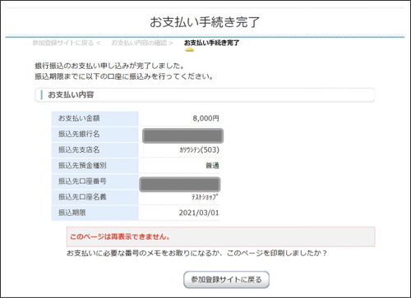Click the 振込期限 label cell
This screenshot has width=411, height=298.
[95, 213]
